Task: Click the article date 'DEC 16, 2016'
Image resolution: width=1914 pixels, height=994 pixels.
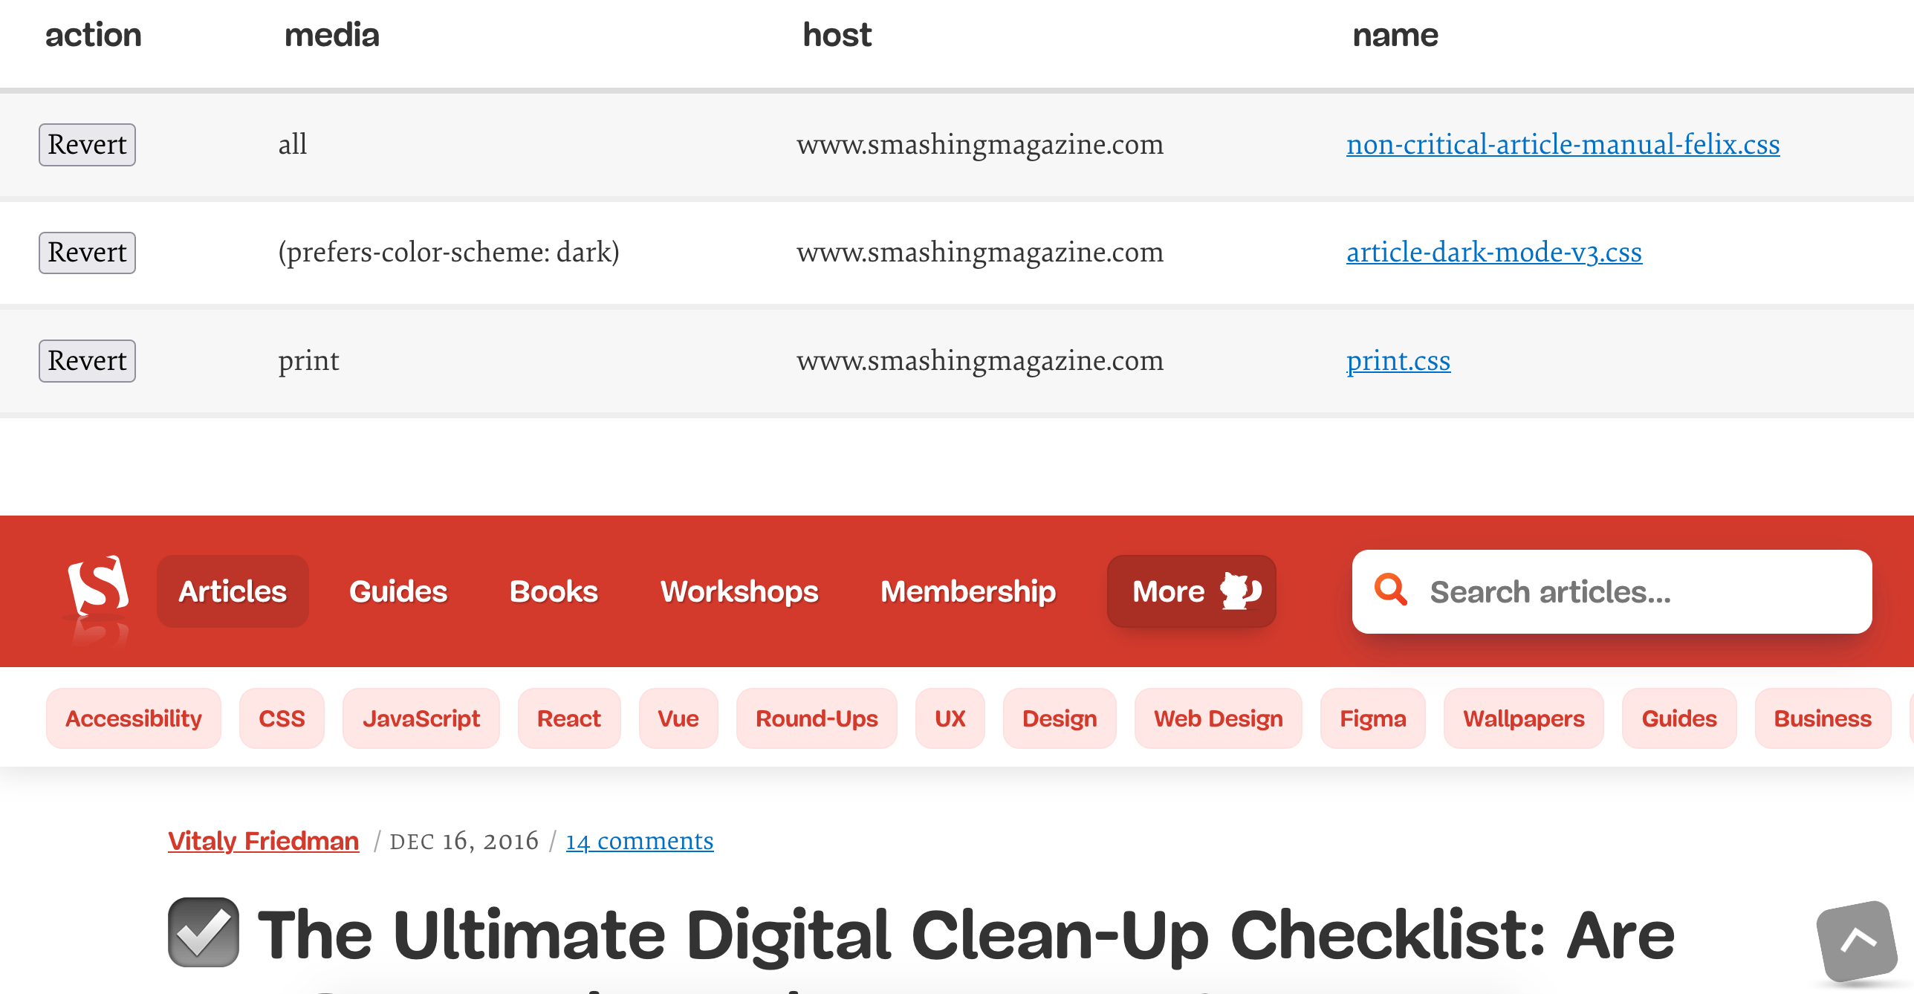Action: tap(464, 841)
